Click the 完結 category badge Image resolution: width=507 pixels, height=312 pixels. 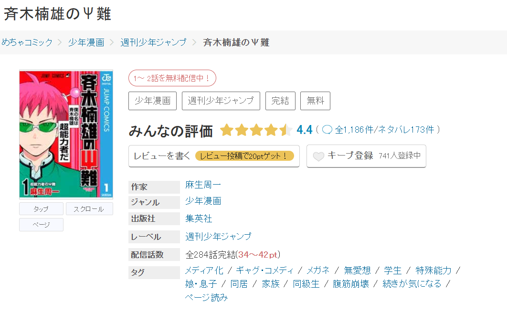[x=280, y=101]
